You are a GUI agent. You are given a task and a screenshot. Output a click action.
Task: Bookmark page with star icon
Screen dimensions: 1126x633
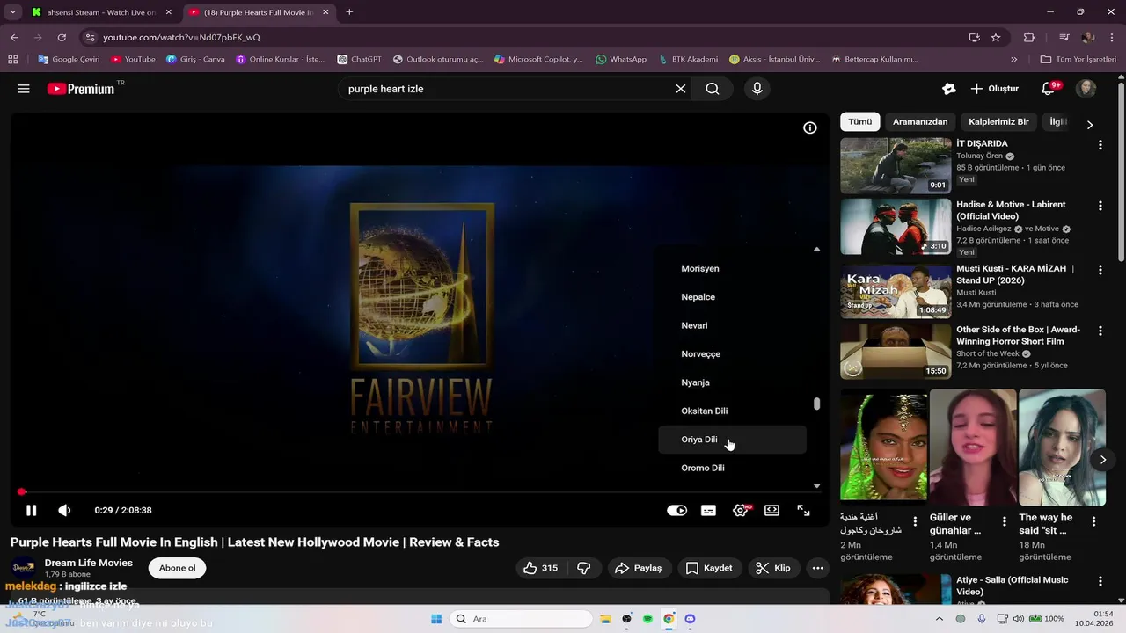tap(996, 37)
